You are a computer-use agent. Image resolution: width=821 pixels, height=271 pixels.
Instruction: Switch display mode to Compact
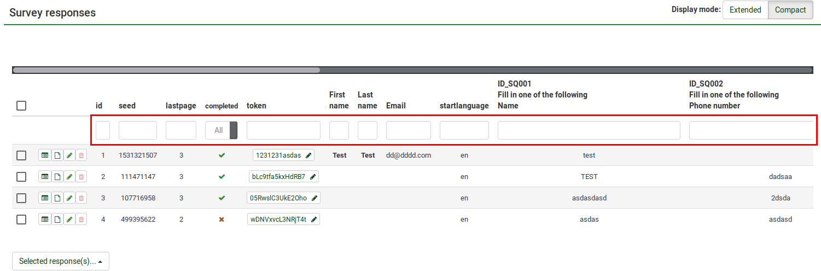(790, 10)
